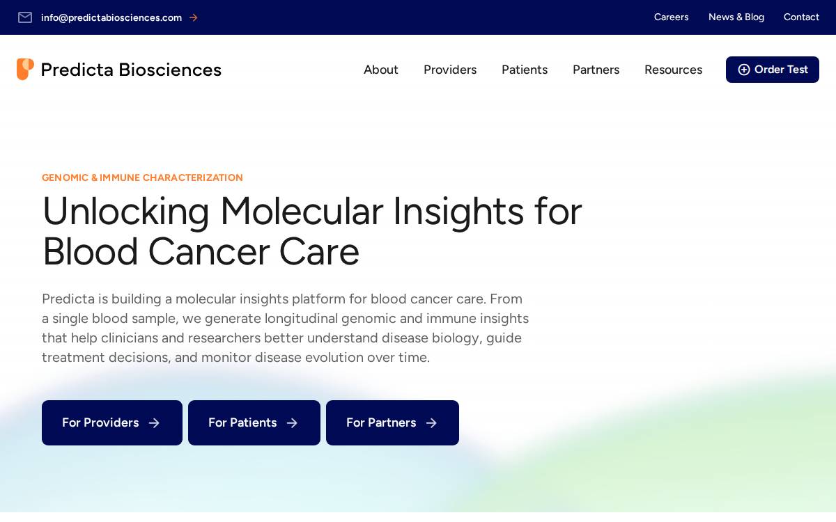Click the envelope mail icon
Viewport: 836px width, 522px height.
(25, 17)
